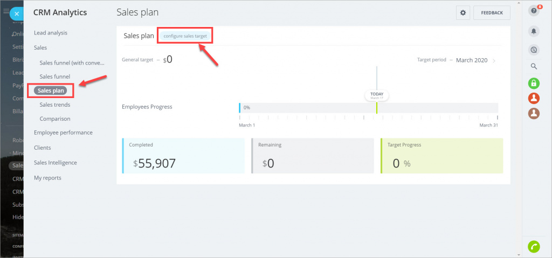Viewport: 552px width, 258px height.
Task: Open the settings gear button
Action: (463, 13)
